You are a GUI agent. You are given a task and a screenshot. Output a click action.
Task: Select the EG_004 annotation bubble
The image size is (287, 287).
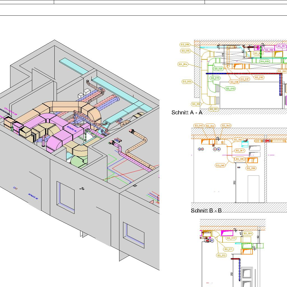tap(183, 64)
